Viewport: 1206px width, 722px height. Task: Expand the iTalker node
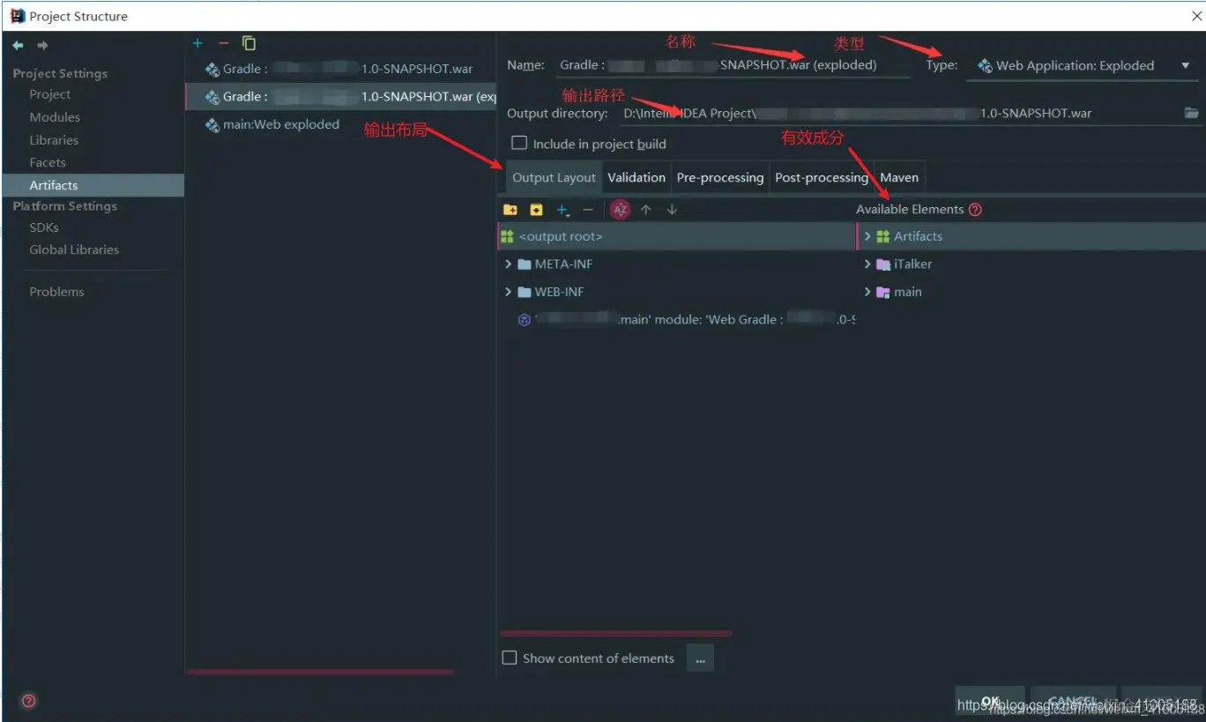[867, 264]
